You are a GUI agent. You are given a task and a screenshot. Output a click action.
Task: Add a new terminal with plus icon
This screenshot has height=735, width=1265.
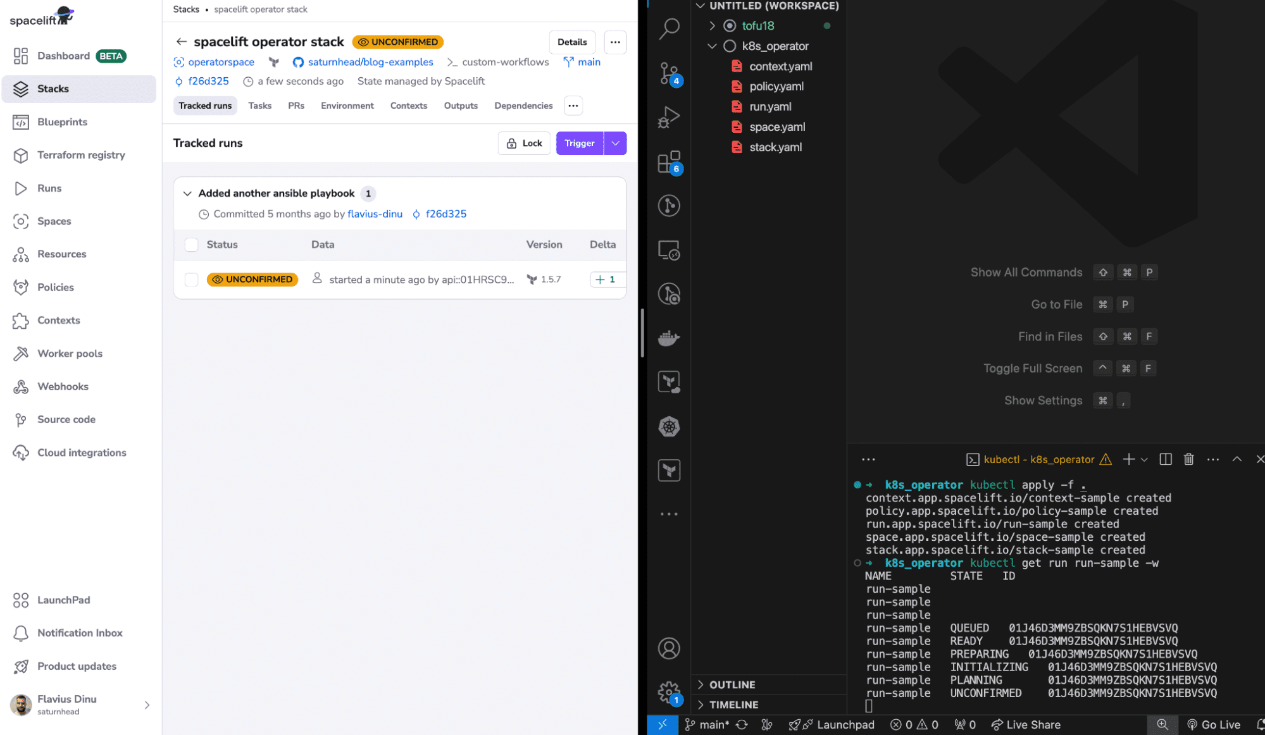(1128, 459)
